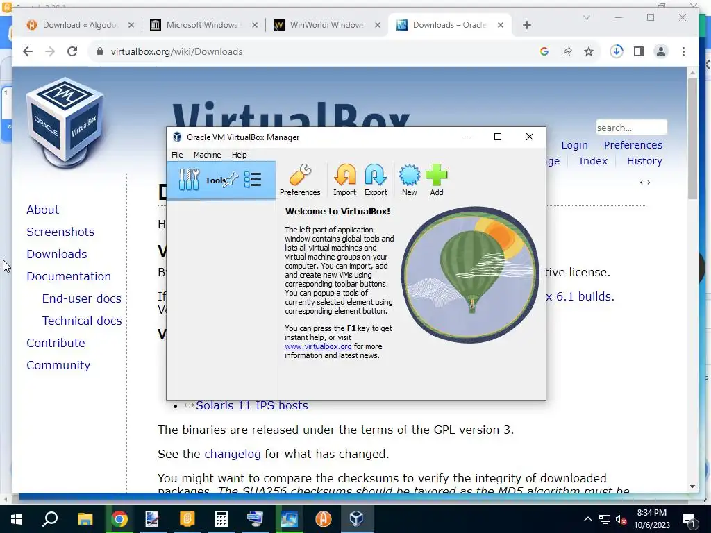
Task: Follow the www.virtualbox.org link in welcome text
Action: 318,346
